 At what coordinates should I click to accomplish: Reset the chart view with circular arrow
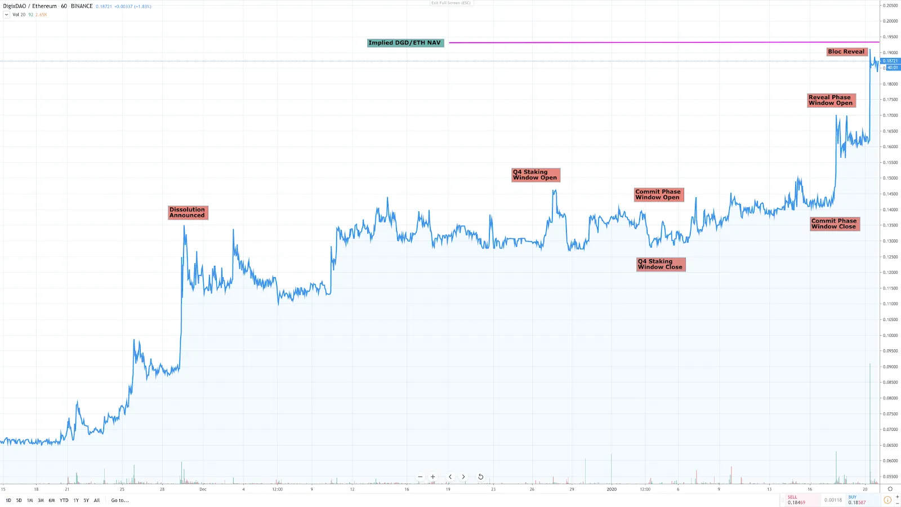(480, 477)
